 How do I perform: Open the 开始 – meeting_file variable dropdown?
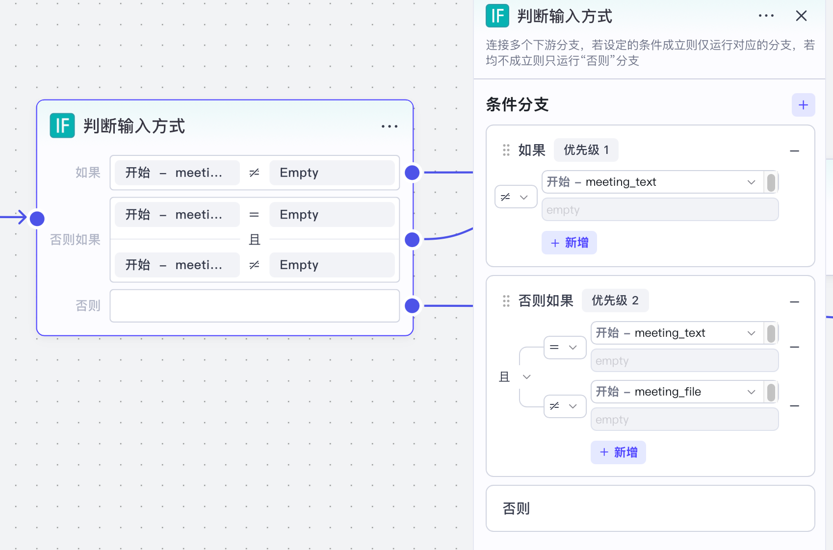click(x=677, y=392)
